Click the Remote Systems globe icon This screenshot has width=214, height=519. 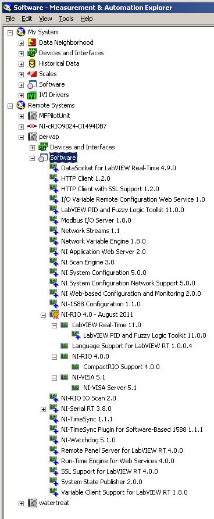[x=21, y=105]
